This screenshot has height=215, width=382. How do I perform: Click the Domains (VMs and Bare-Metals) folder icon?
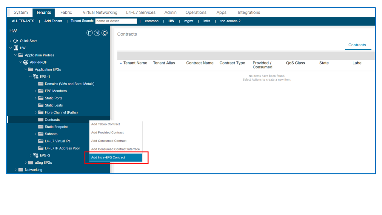(x=41, y=84)
